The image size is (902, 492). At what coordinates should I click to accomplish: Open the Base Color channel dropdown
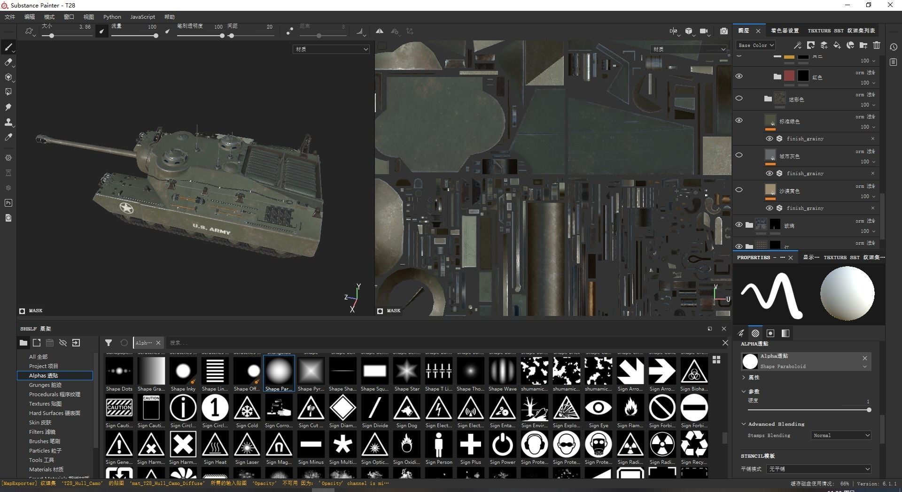point(755,45)
